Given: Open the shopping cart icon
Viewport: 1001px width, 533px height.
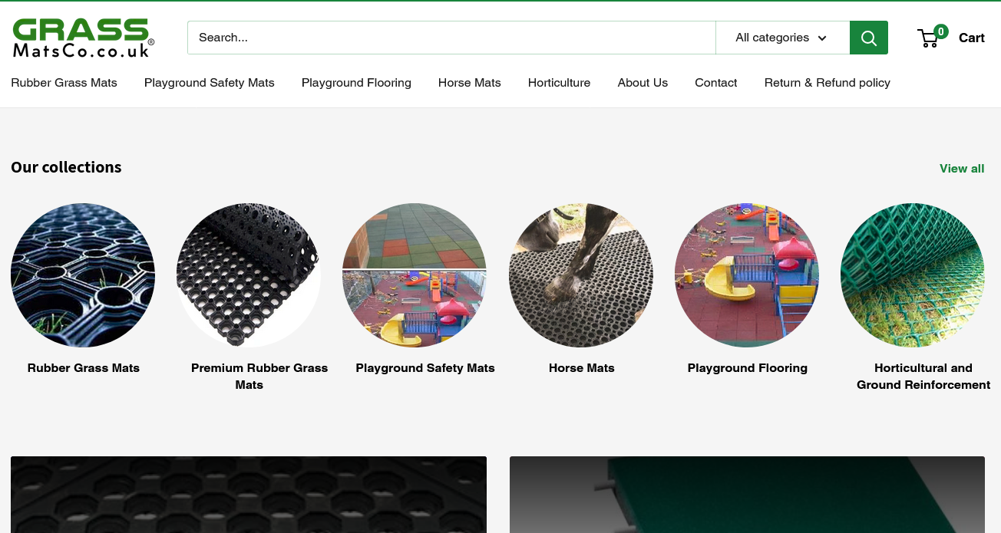Looking at the screenshot, I should (x=928, y=38).
